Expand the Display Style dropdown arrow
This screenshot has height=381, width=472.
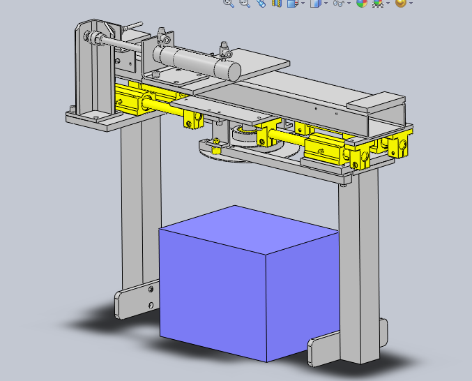click(x=326, y=3)
